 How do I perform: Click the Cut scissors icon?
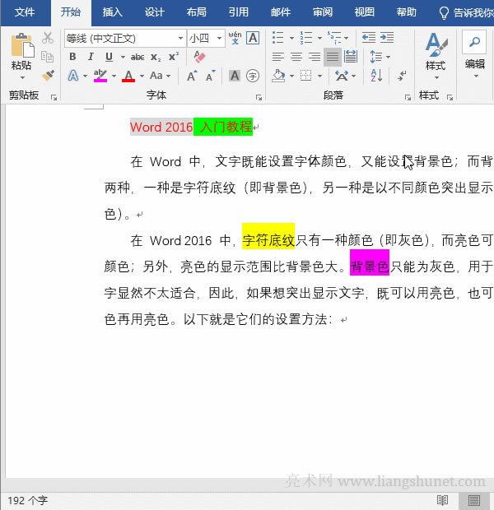48,39
